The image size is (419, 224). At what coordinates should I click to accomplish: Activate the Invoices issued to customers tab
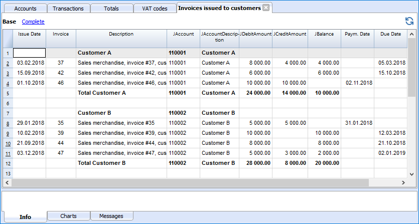click(219, 8)
